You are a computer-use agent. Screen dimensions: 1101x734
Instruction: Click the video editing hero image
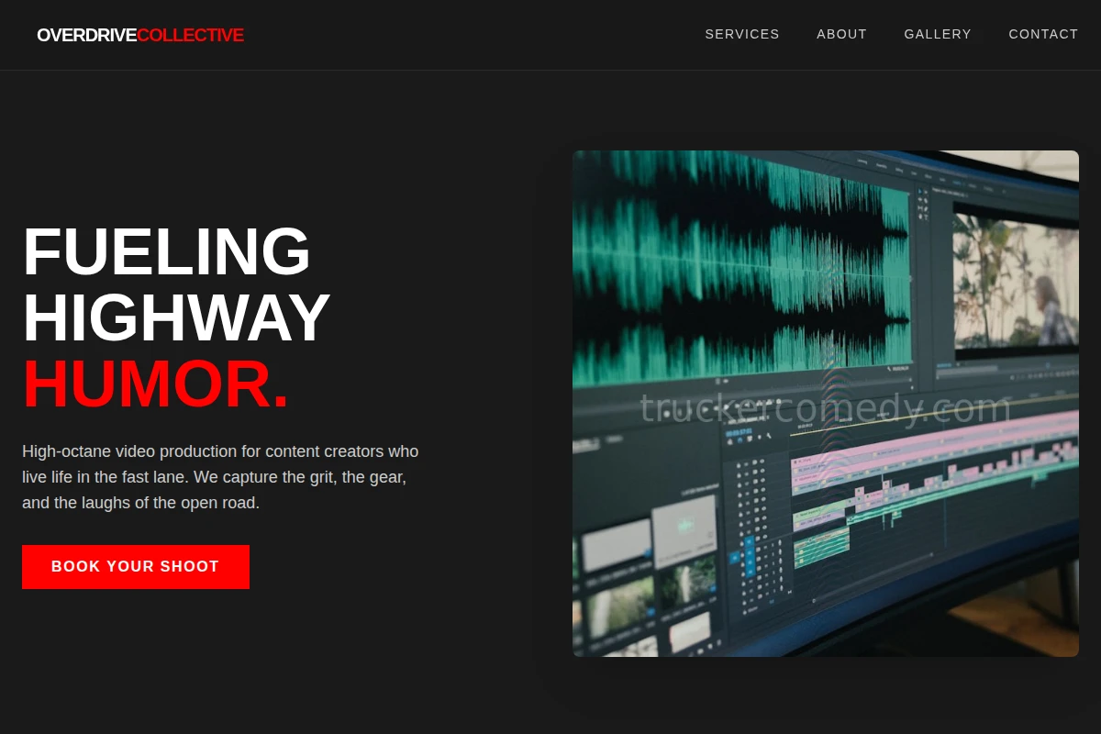pyautogui.click(x=826, y=404)
